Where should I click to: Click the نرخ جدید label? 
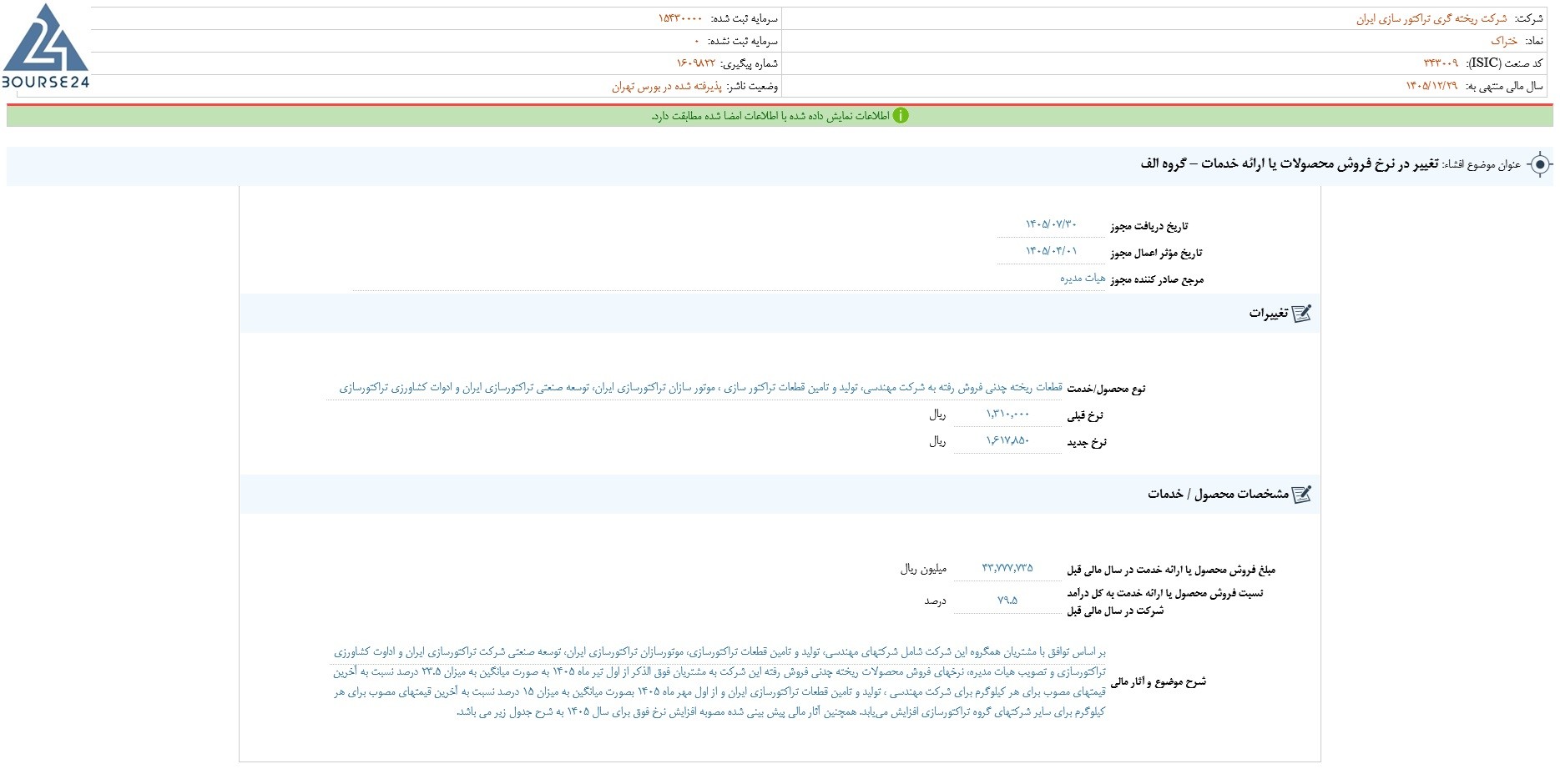click(x=1087, y=443)
